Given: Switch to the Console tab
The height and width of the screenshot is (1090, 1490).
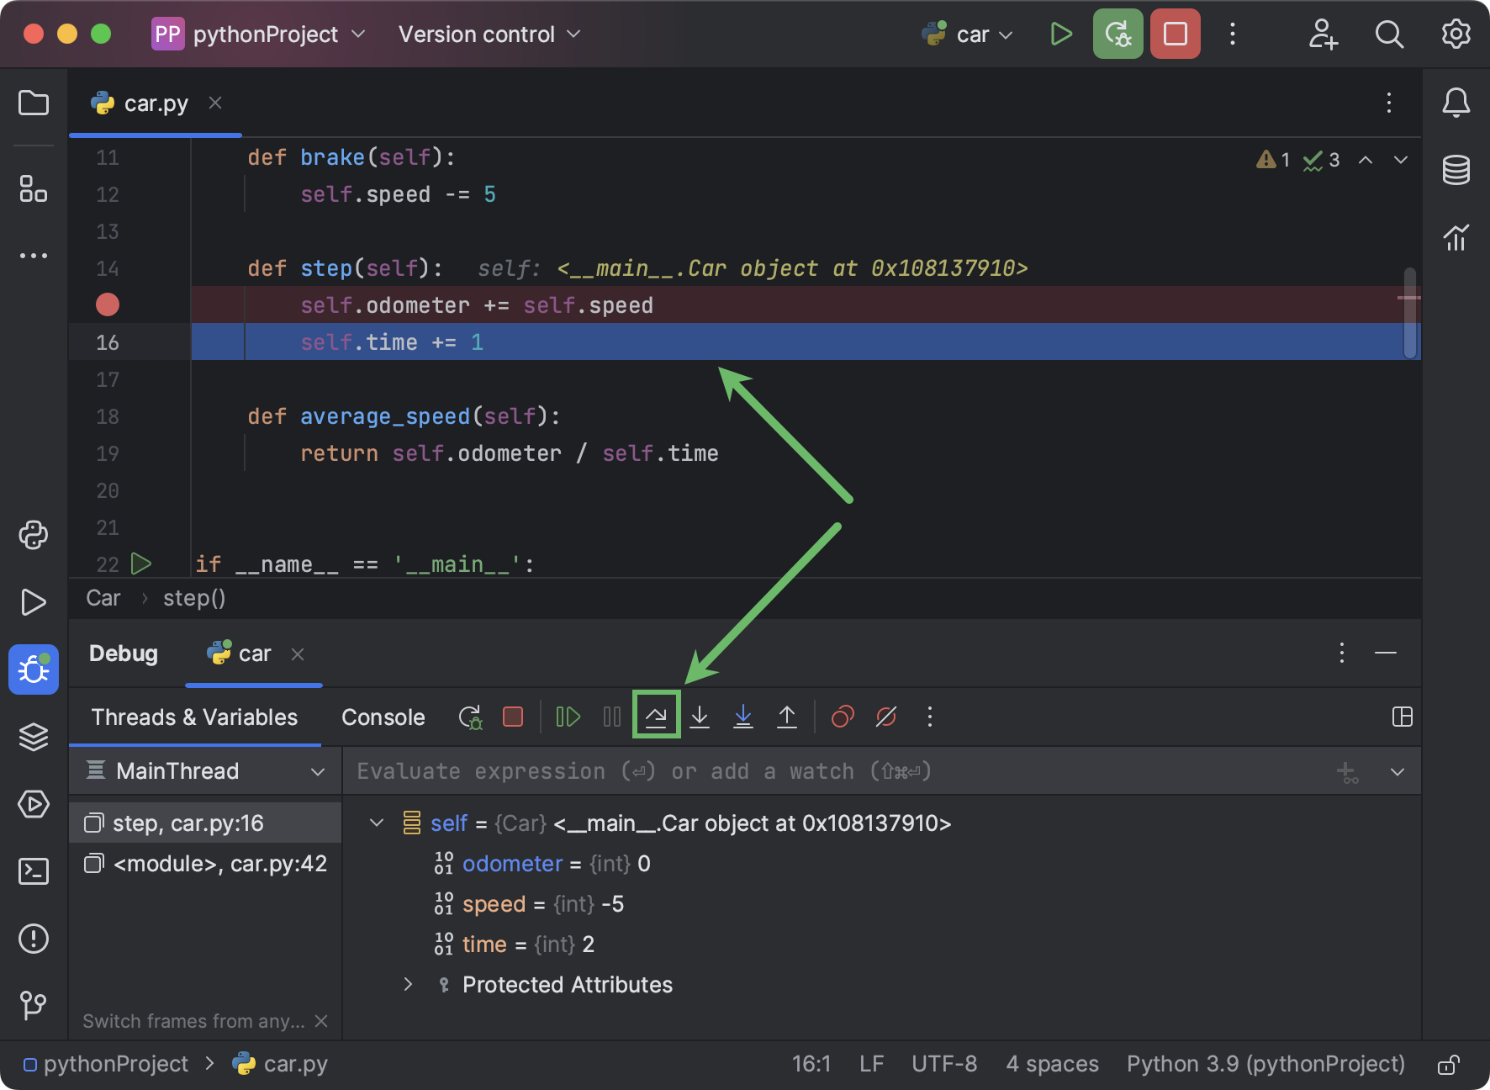Looking at the screenshot, I should (x=383, y=717).
